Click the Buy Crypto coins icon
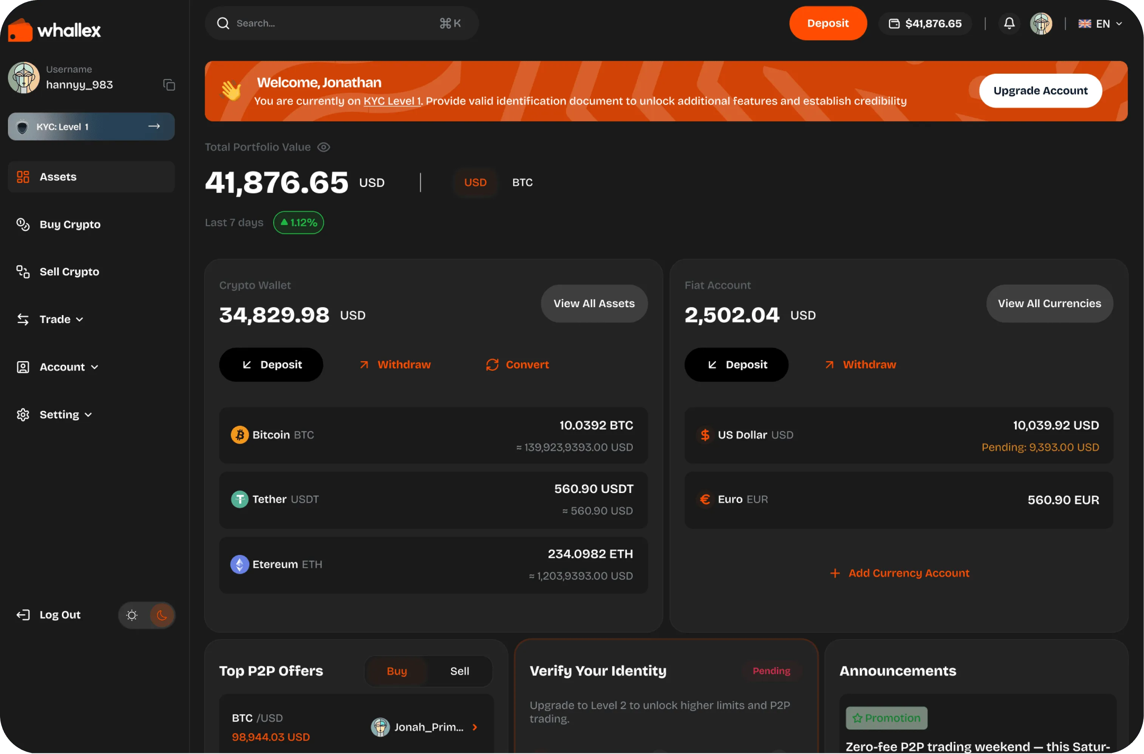1144x754 pixels. click(23, 224)
